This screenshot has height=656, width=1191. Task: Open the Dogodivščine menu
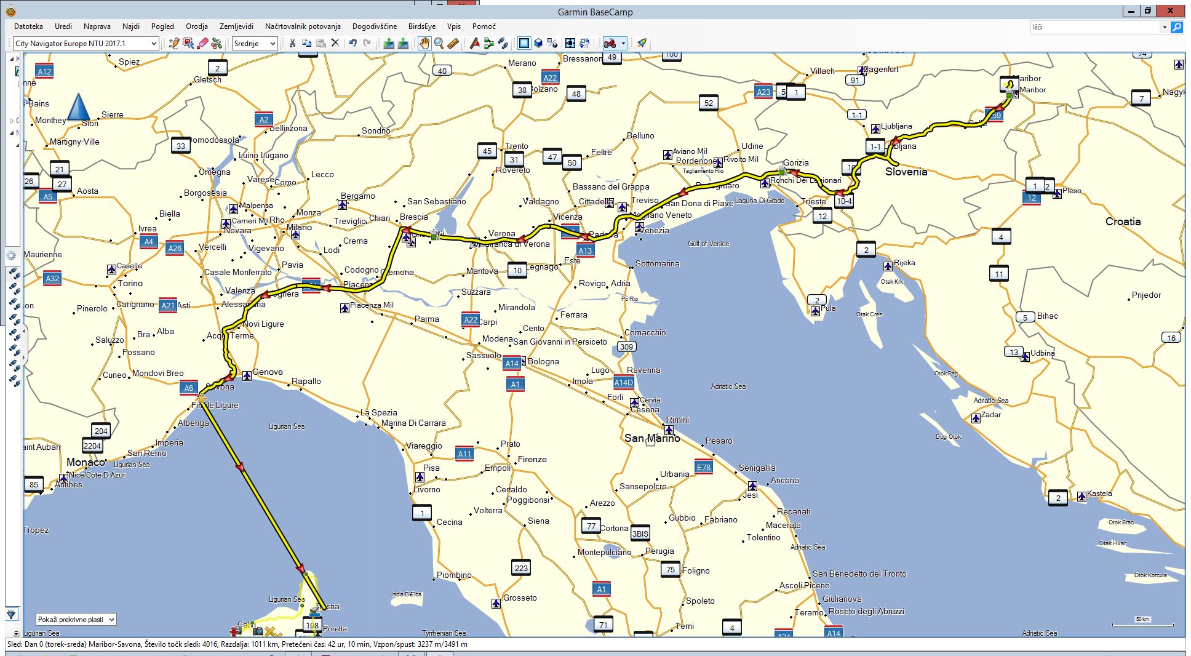(375, 26)
